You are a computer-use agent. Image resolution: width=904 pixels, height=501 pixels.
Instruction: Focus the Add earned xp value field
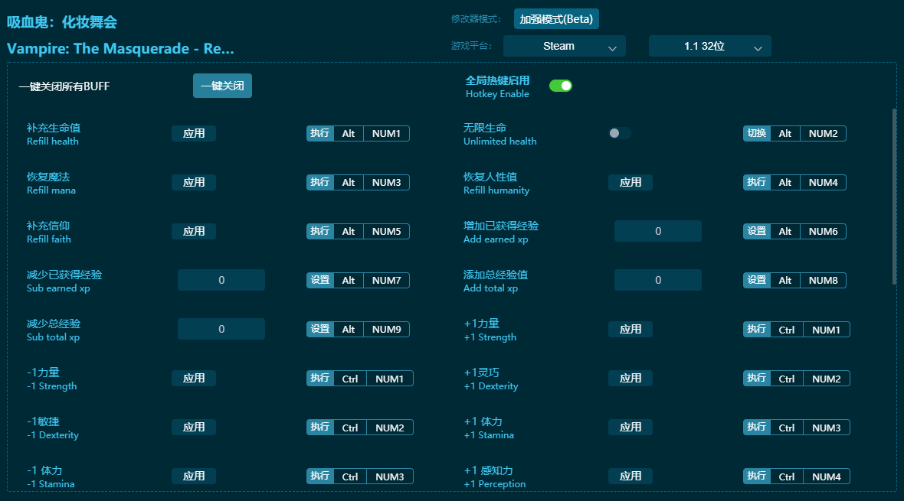click(658, 231)
